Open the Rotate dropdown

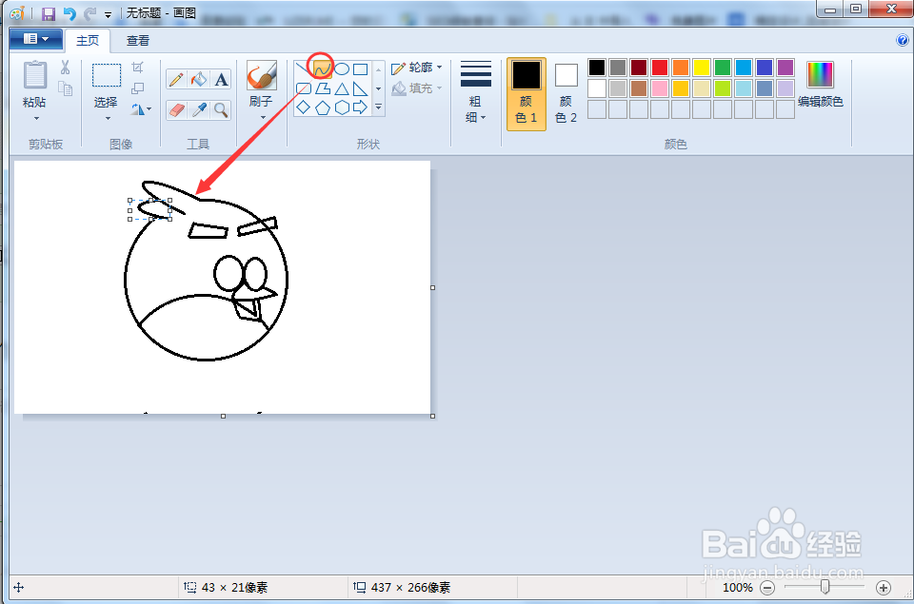point(141,109)
